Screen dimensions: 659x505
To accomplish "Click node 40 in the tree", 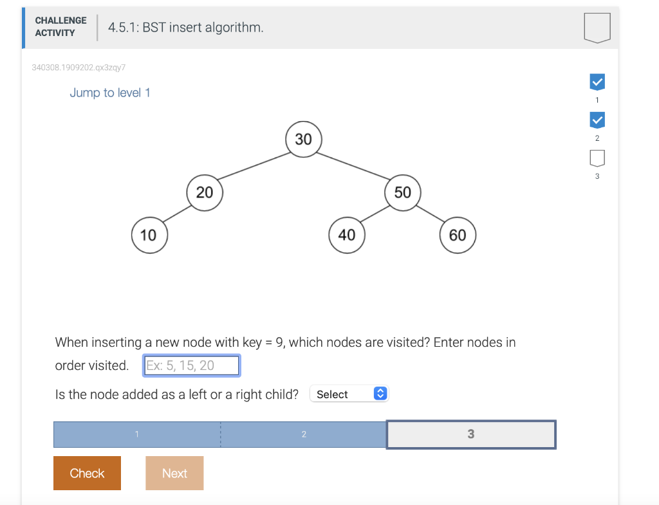I will 347,235.
